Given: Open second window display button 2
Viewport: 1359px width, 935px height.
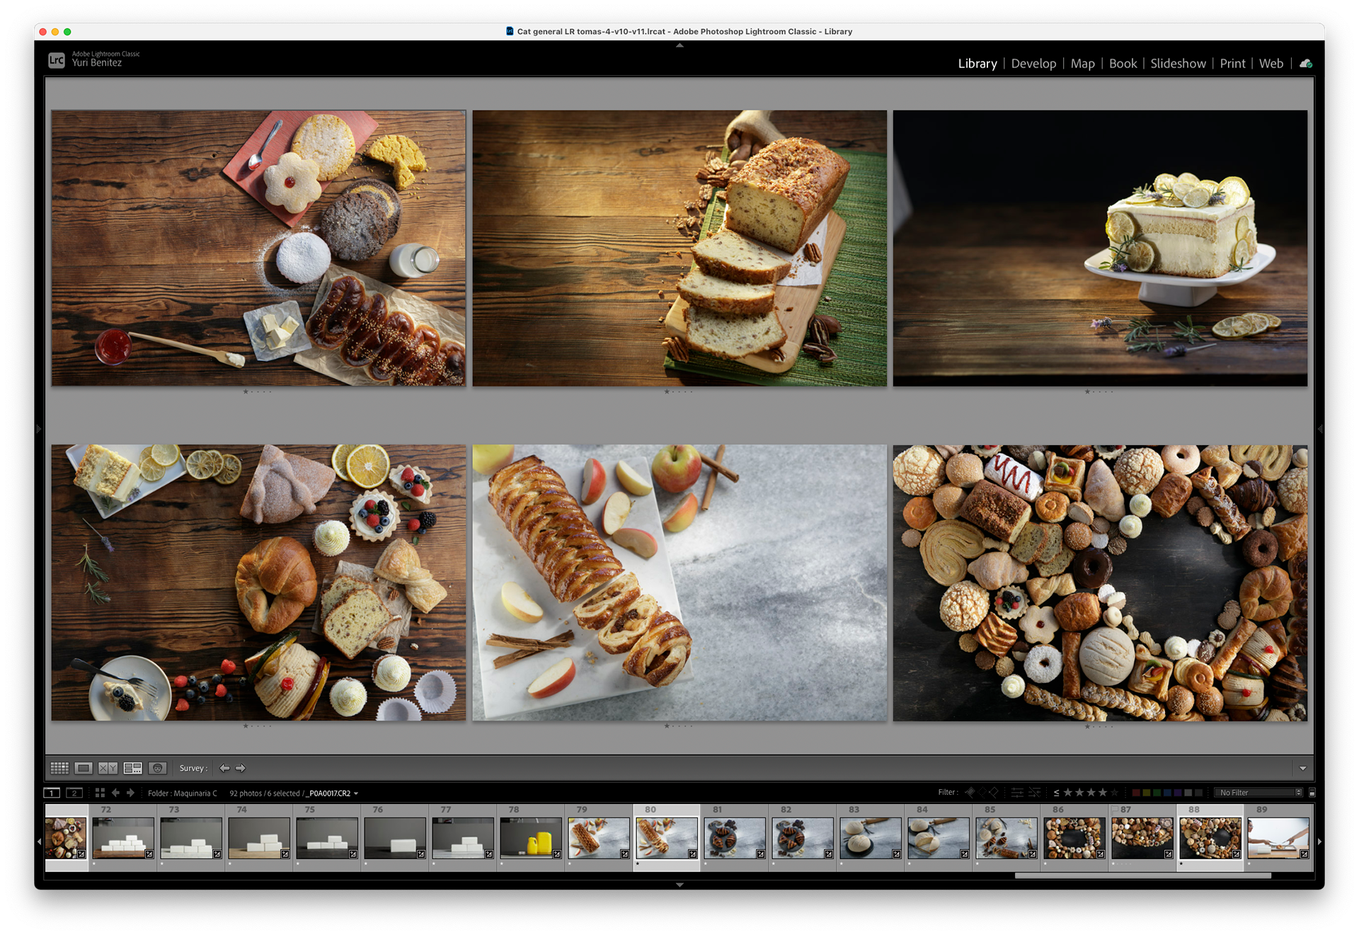Looking at the screenshot, I should pos(74,793).
